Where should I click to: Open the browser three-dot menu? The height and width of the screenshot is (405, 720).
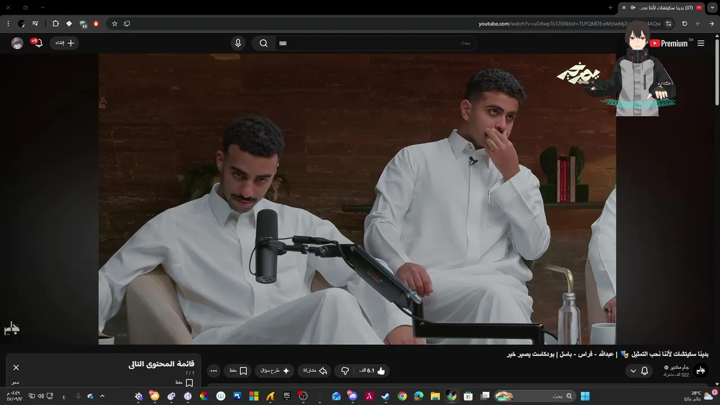(x=8, y=24)
